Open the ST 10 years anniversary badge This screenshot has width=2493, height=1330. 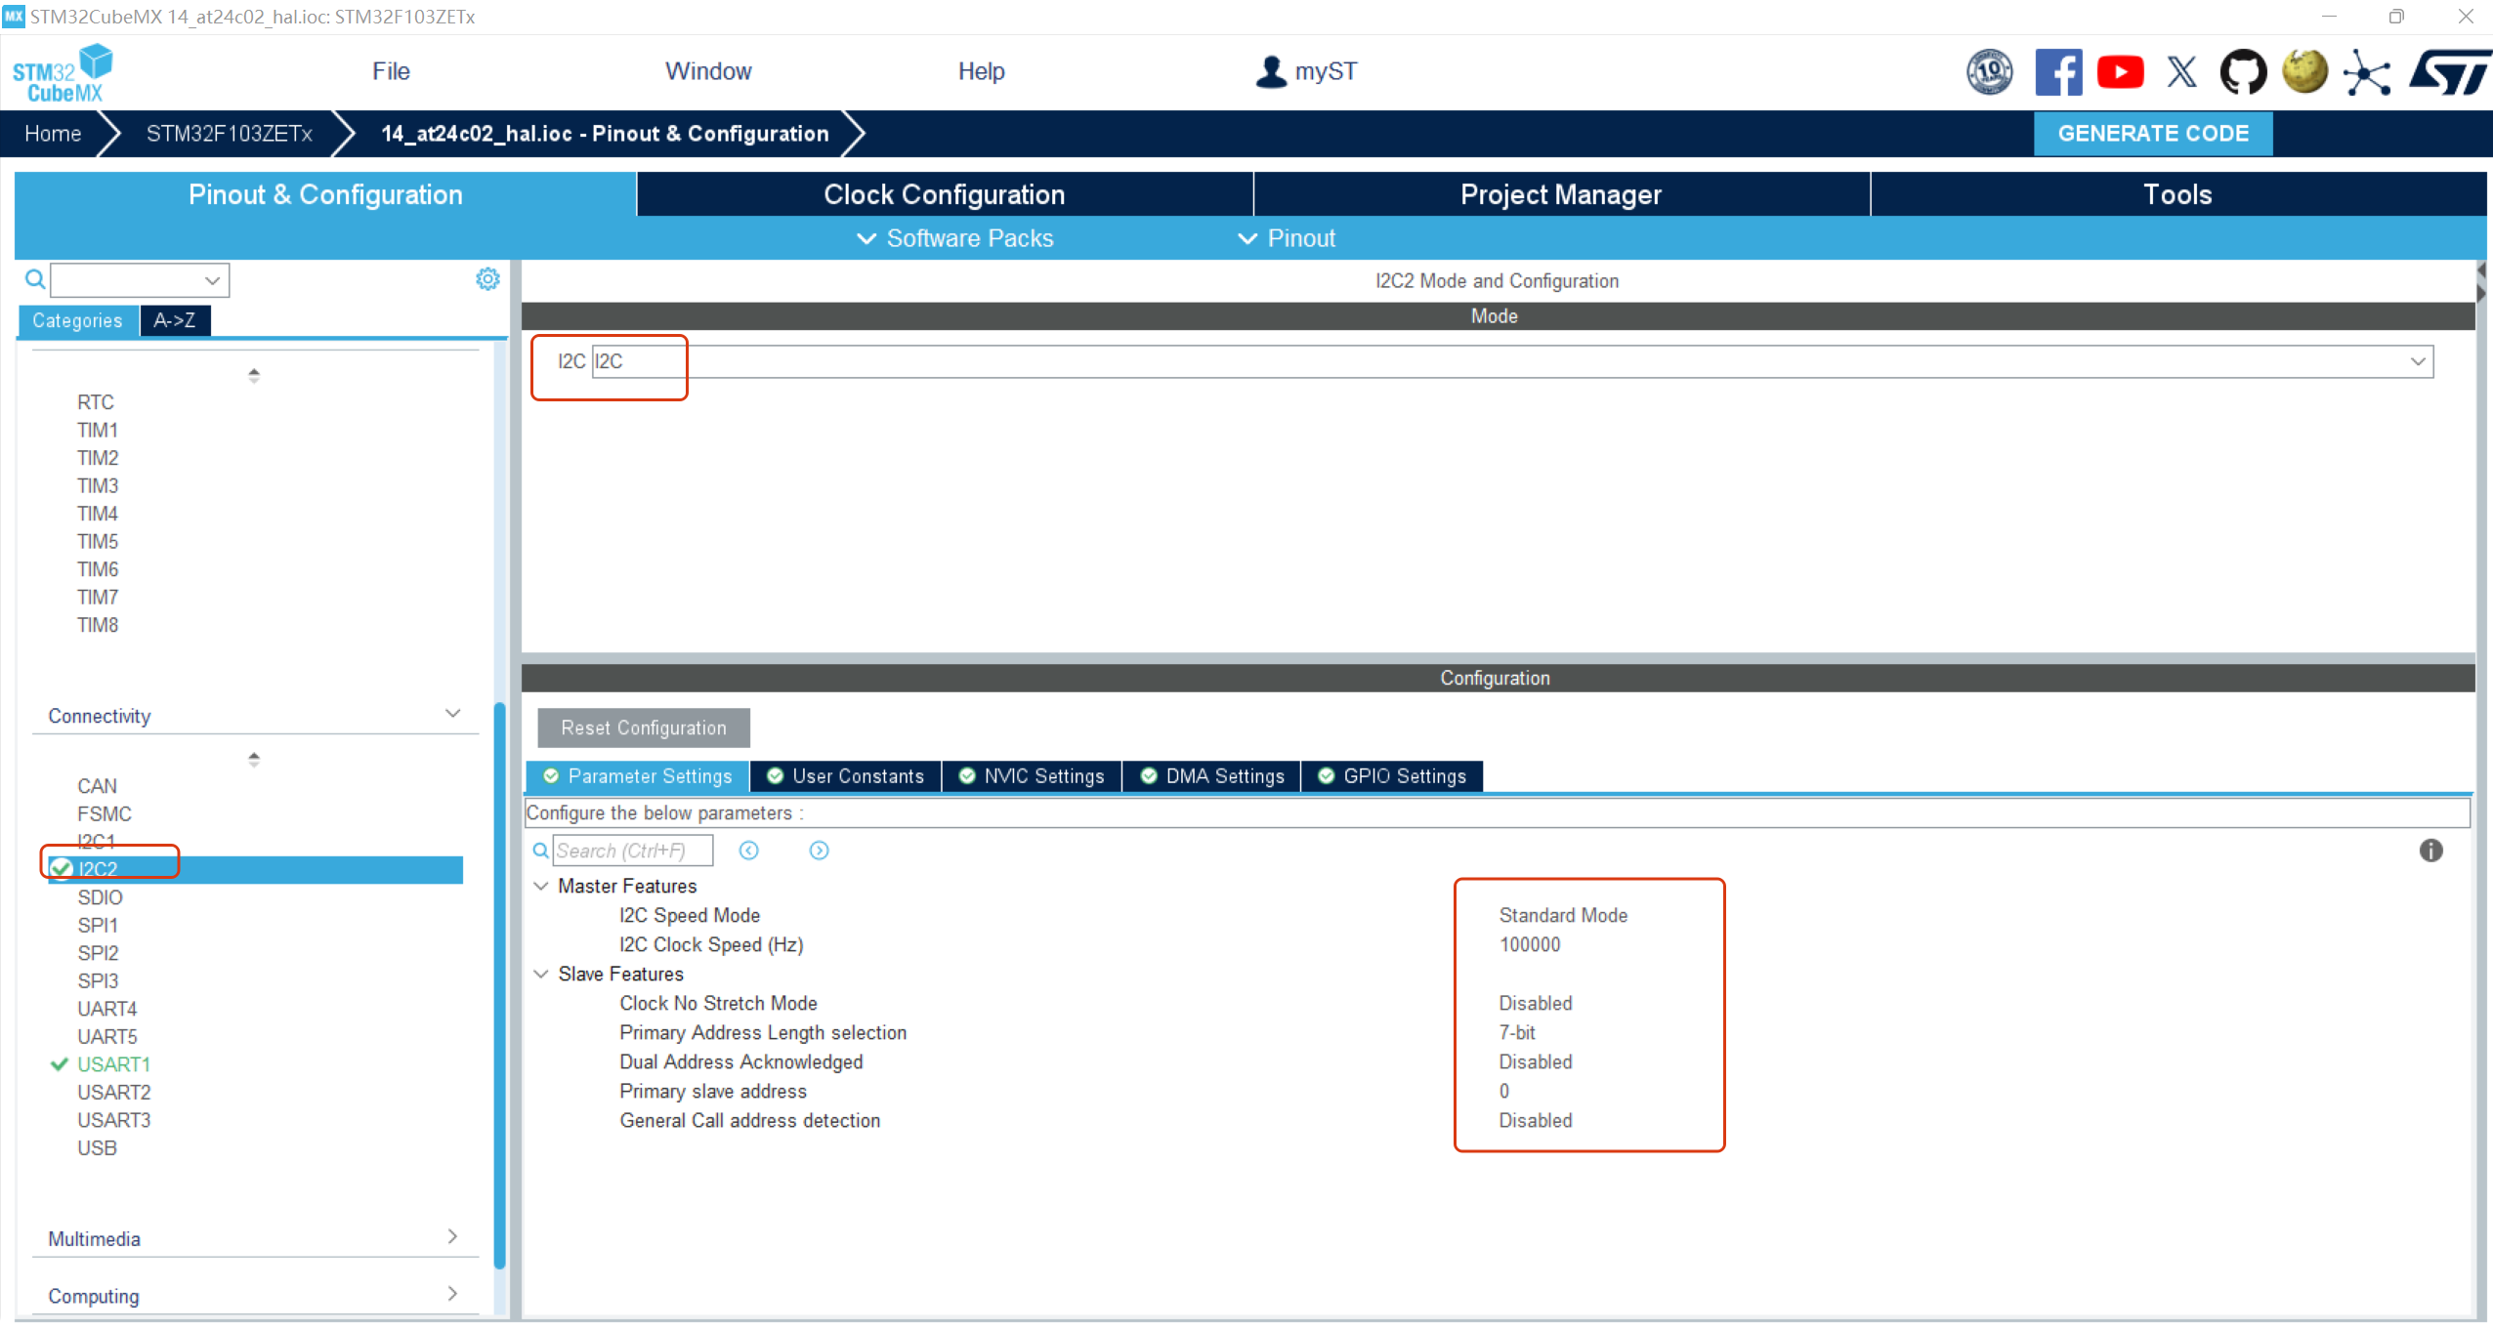(1989, 72)
